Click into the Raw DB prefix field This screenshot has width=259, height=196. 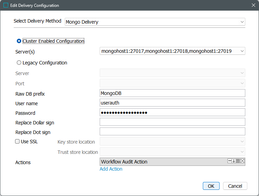[172, 93]
